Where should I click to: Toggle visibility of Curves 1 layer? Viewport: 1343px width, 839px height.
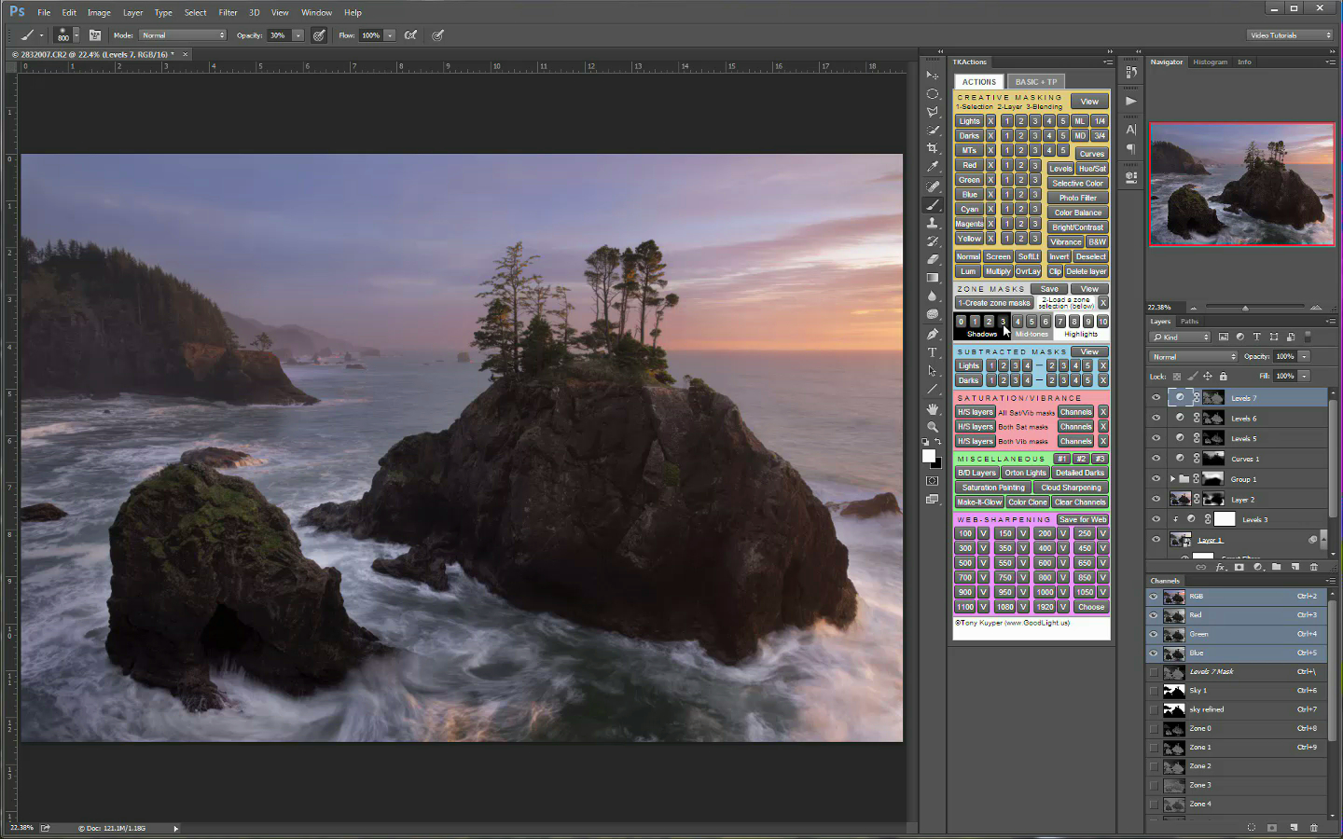click(1156, 459)
